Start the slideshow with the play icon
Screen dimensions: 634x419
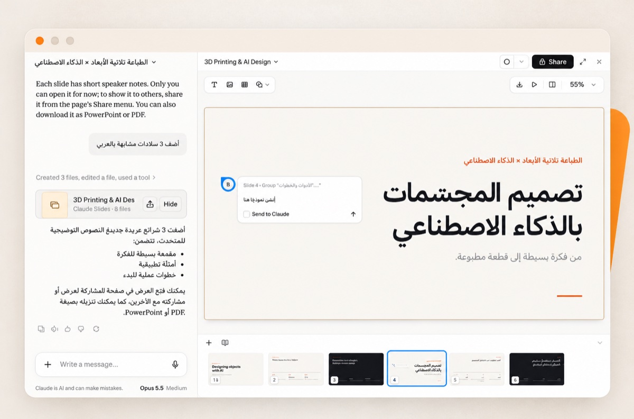(534, 85)
